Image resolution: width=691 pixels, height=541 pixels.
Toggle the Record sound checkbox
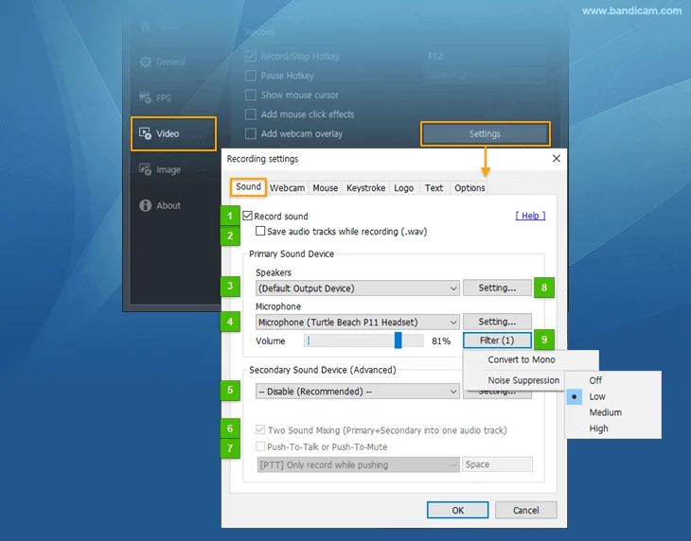(x=248, y=216)
